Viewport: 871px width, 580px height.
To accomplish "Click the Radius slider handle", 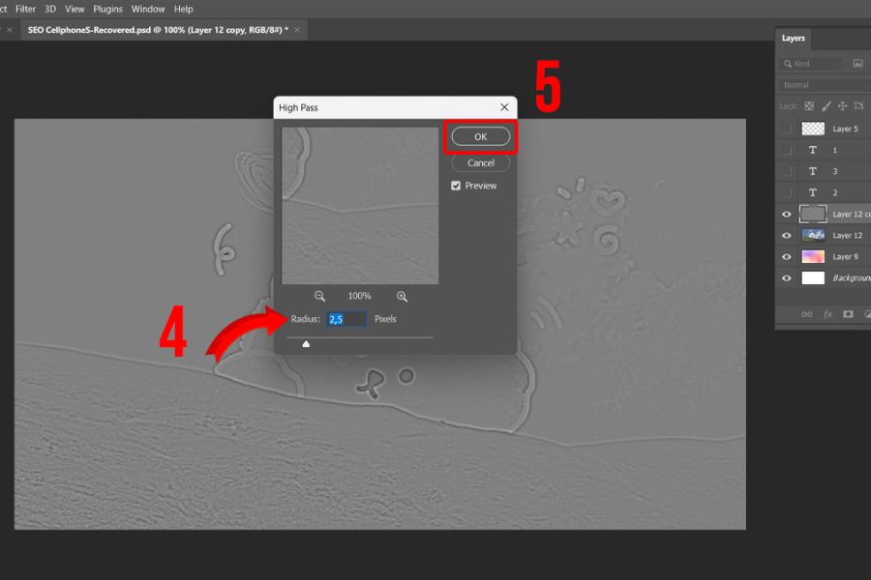I will 306,343.
